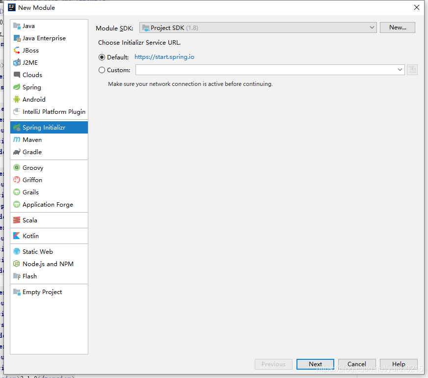This screenshot has height=378, width=428.
Task: Click the Kotlin logo icon
Action: pos(17,236)
